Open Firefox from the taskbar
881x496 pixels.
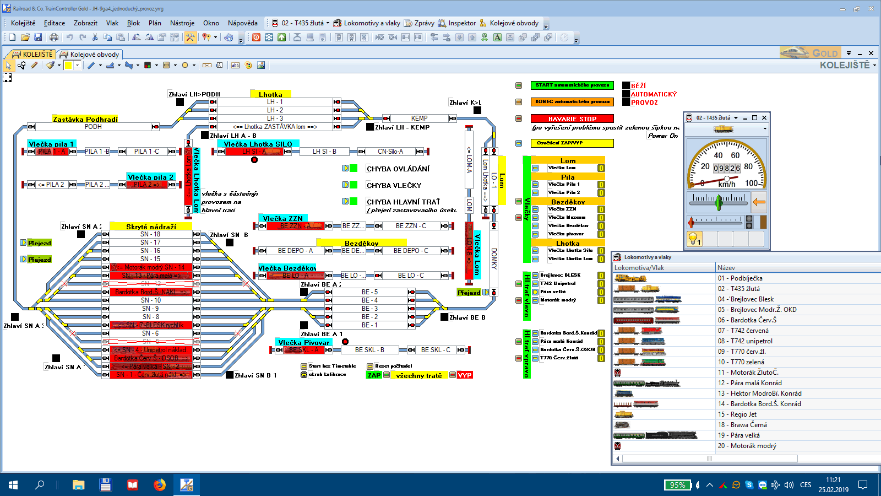coord(160,485)
